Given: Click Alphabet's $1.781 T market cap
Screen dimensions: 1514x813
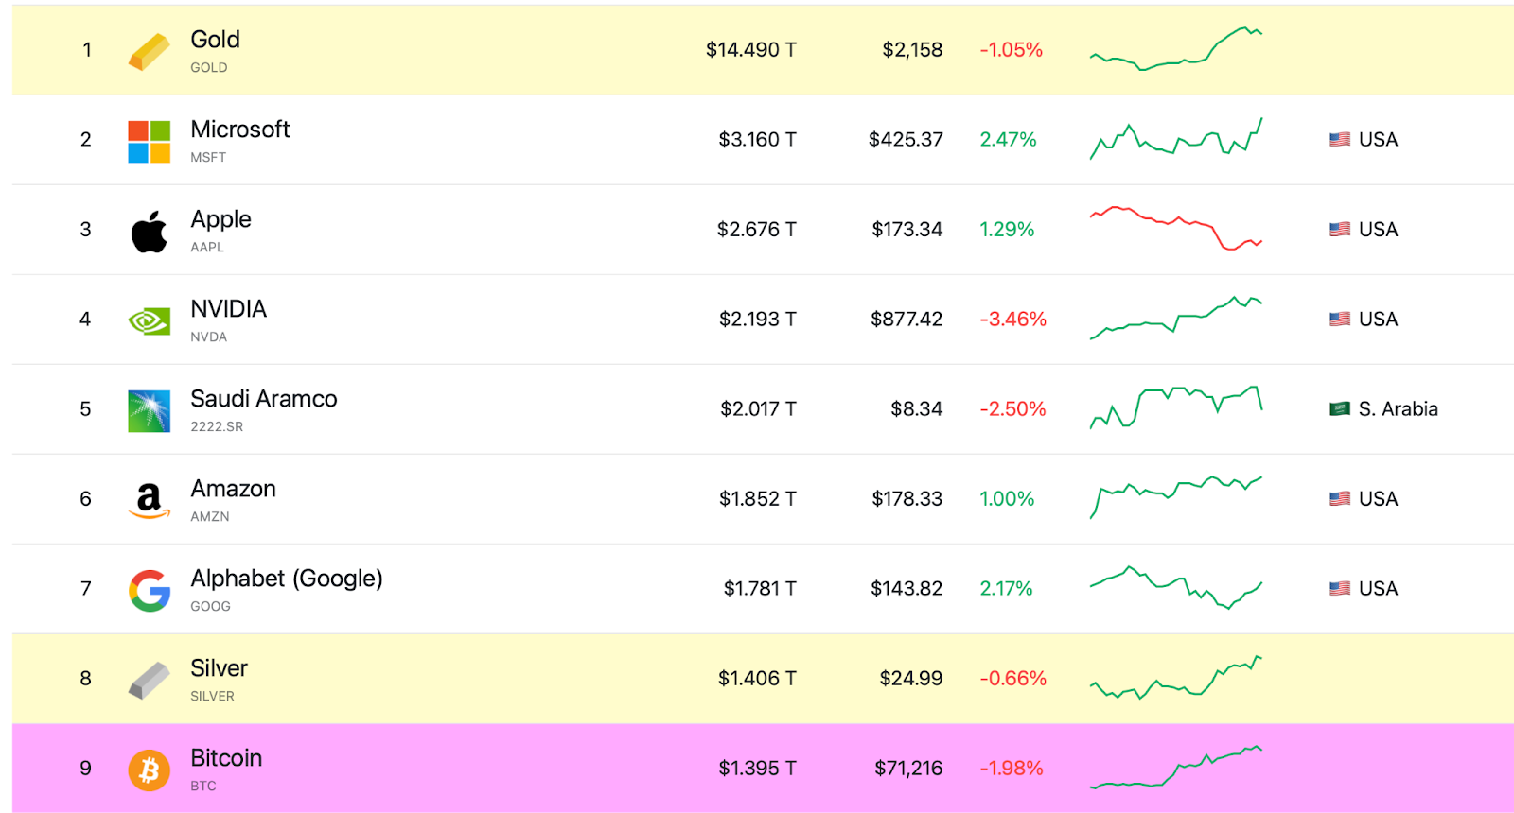Looking at the screenshot, I should point(760,588).
